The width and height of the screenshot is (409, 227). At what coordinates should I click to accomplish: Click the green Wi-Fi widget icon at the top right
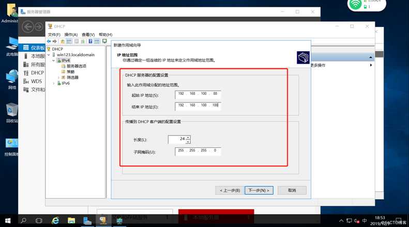[x=355, y=4]
